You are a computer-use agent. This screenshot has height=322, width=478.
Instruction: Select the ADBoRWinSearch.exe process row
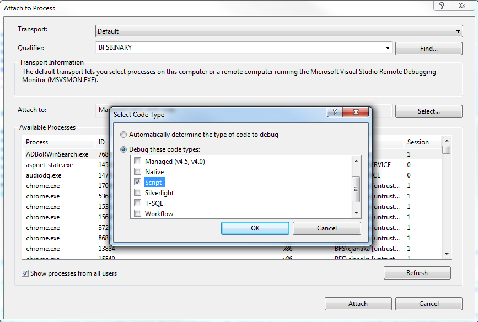(58, 154)
